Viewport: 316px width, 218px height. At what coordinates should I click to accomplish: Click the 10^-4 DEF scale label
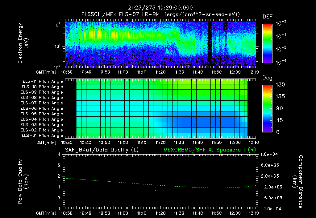pyautogui.click(x=281, y=36)
